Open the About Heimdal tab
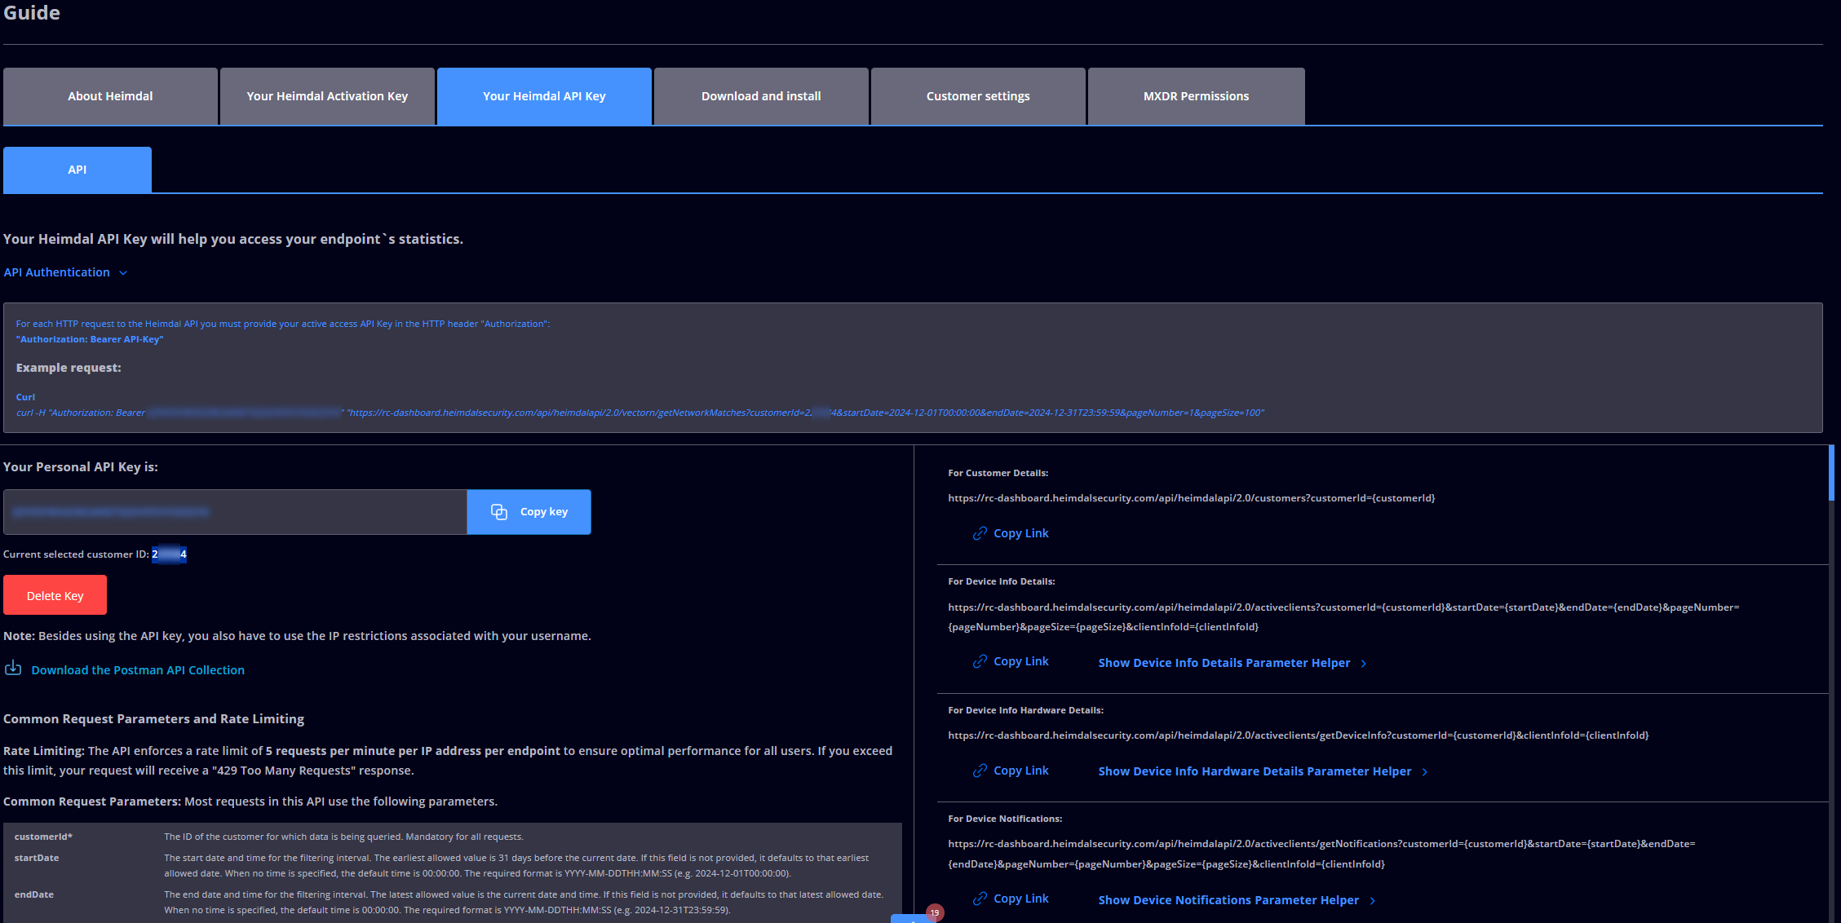1841x923 pixels. click(110, 96)
